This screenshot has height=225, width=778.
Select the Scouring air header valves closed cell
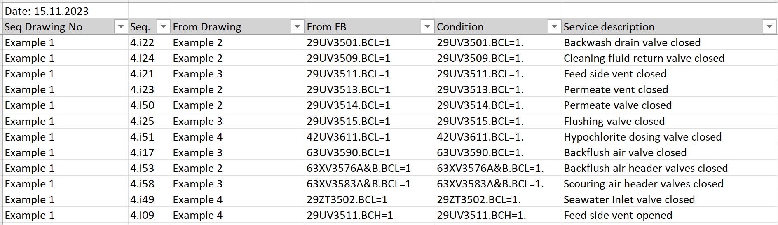click(669, 184)
